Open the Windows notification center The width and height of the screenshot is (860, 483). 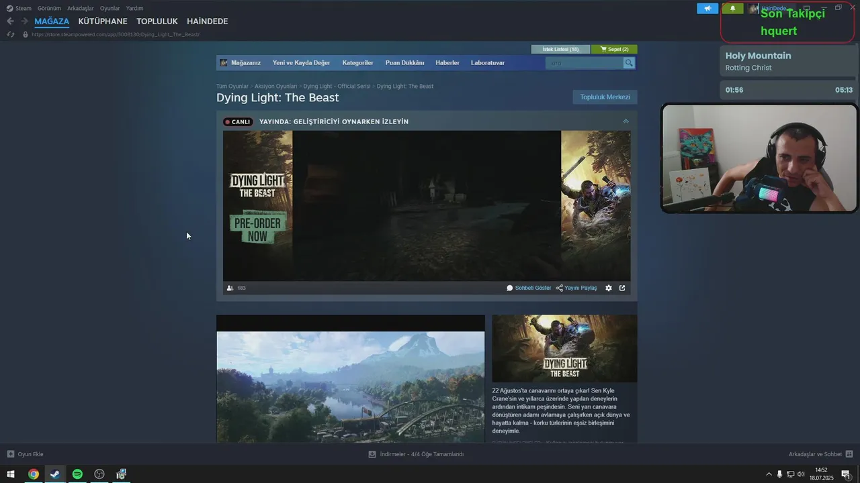click(845, 474)
